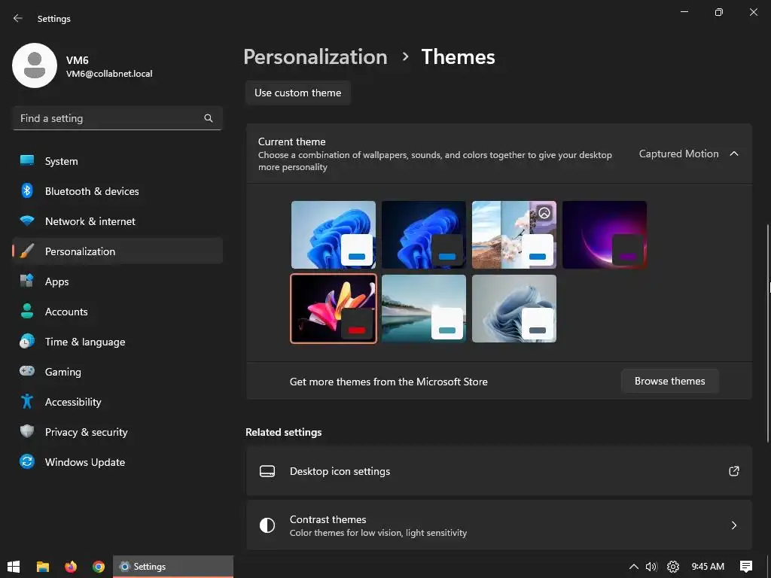The image size is (771, 578).
Task: Click the back arrow in Settings
Action: [x=18, y=18]
